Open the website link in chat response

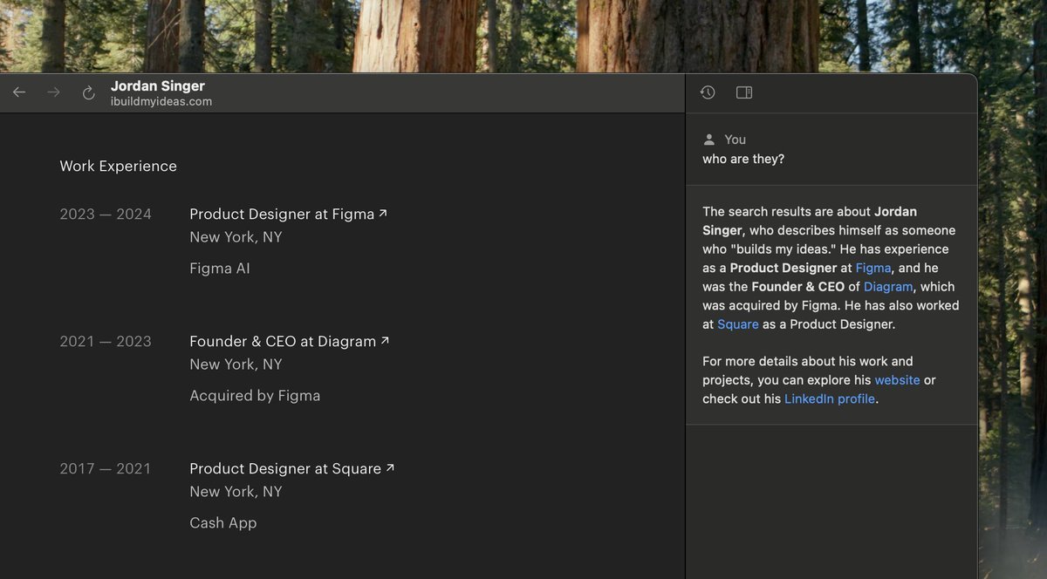click(x=897, y=380)
